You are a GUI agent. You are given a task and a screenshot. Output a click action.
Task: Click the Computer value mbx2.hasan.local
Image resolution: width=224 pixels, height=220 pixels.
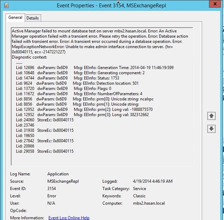click(x=149, y=203)
